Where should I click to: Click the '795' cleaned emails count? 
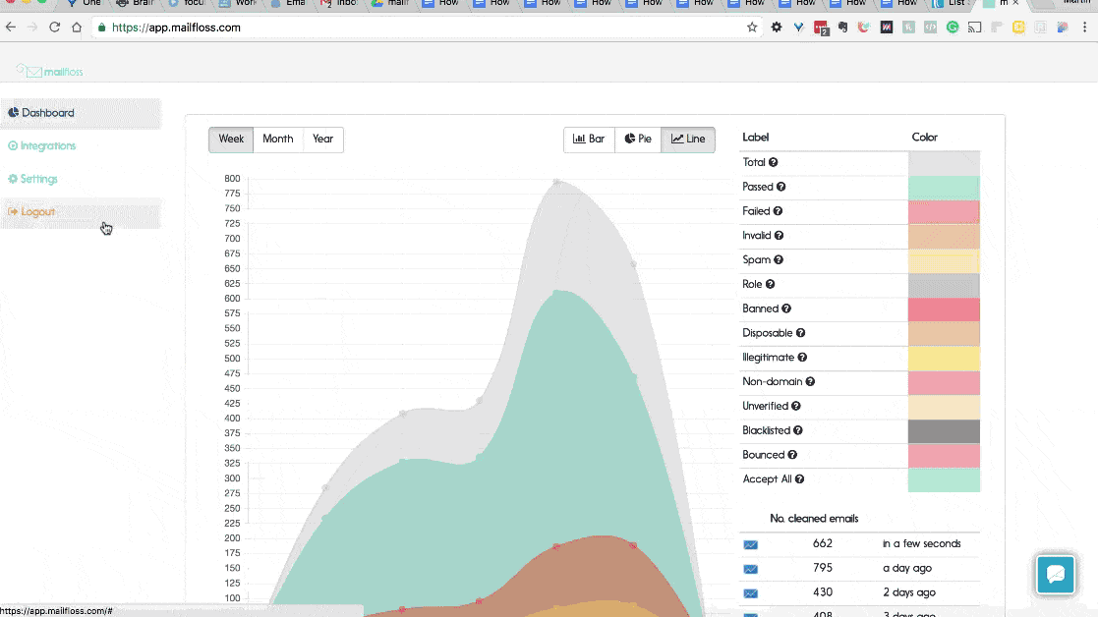click(823, 568)
